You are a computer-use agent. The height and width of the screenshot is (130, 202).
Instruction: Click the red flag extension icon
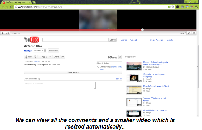pos(192,7)
